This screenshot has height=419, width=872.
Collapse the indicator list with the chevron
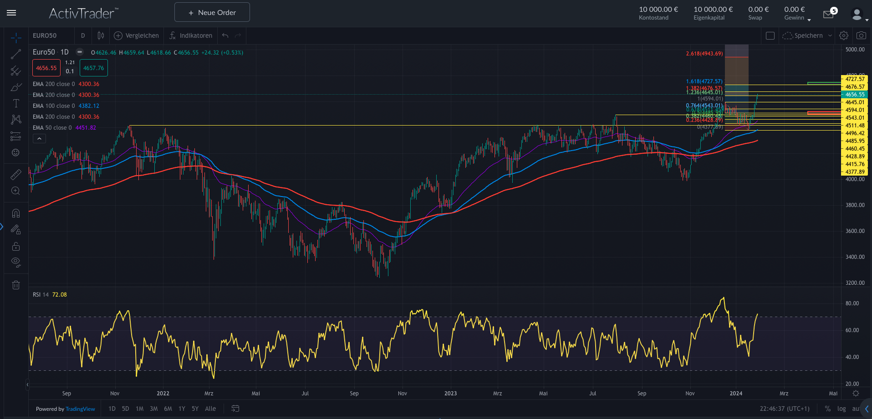[39, 138]
